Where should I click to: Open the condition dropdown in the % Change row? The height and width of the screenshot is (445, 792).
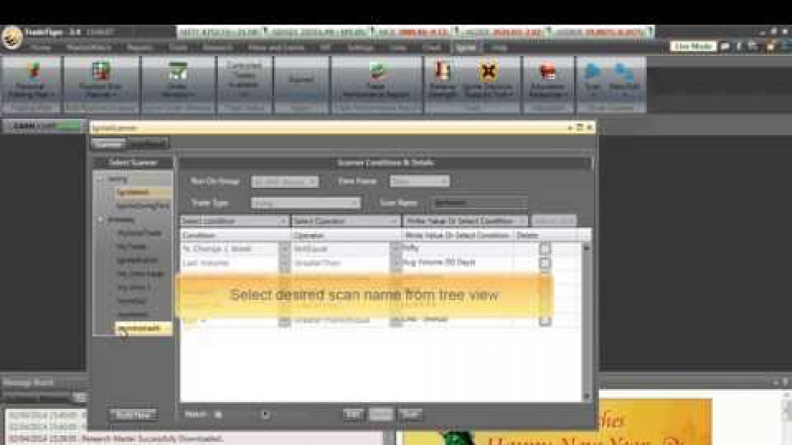pos(284,249)
